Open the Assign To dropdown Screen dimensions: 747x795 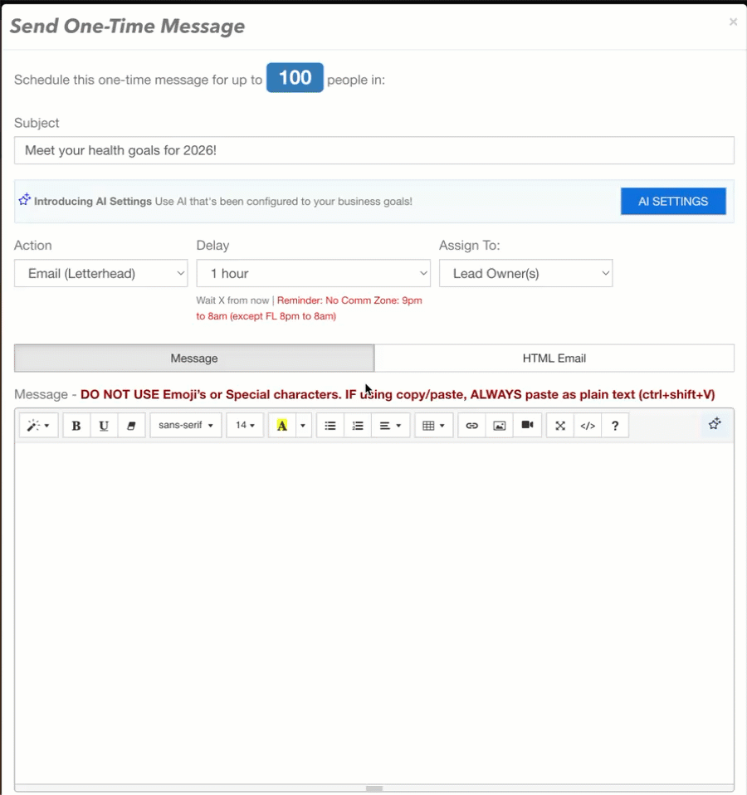pyautogui.click(x=525, y=273)
